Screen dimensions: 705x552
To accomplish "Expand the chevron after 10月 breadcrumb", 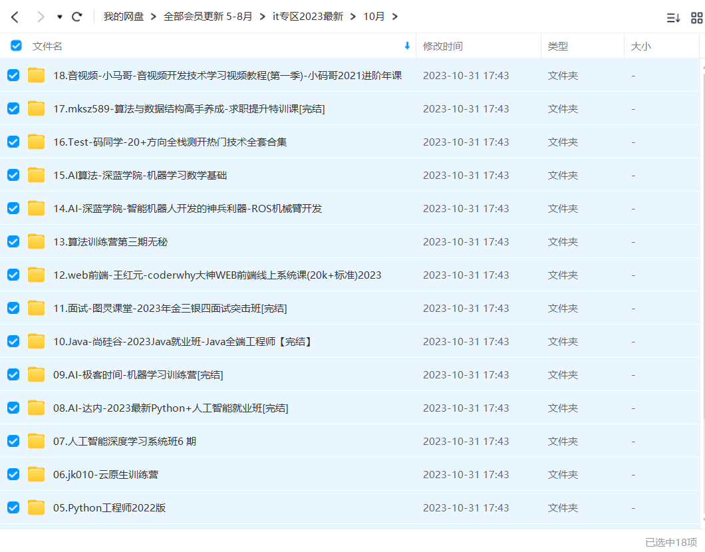I will click(395, 17).
